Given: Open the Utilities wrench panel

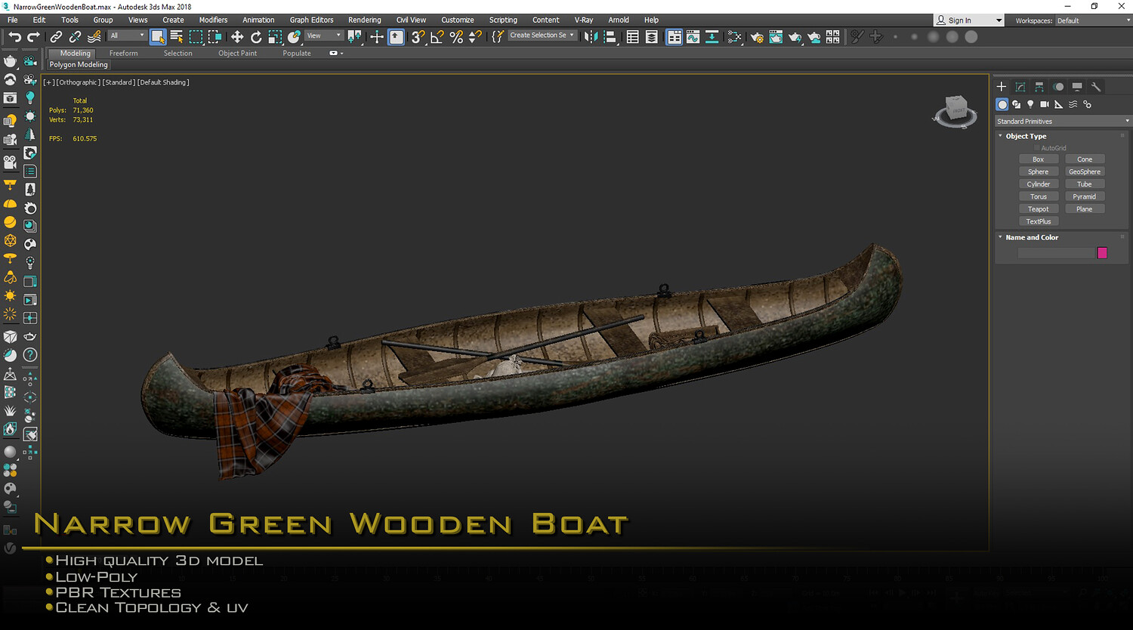Looking at the screenshot, I should coord(1096,87).
